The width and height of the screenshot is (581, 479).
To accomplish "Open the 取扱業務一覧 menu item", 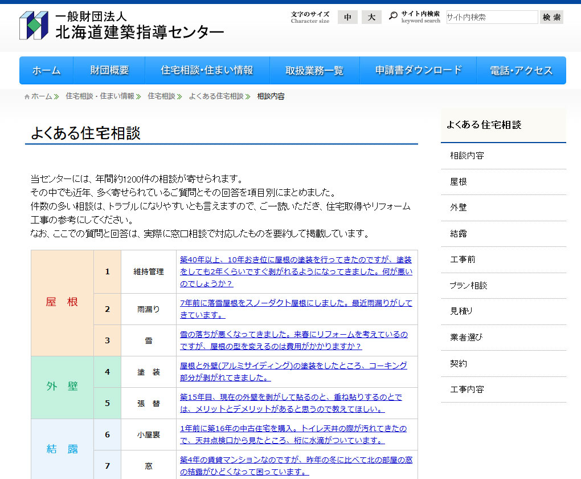I will [314, 71].
